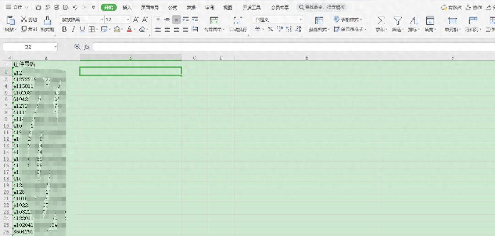495x236 pixels.
Task: Toggle Bold formatting
Action: click(x=64, y=29)
